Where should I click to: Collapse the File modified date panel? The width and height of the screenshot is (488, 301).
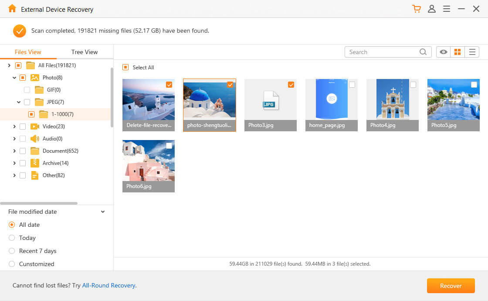click(103, 212)
